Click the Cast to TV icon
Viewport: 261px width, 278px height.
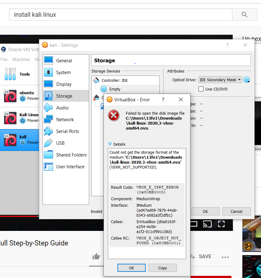click(x=207, y=223)
